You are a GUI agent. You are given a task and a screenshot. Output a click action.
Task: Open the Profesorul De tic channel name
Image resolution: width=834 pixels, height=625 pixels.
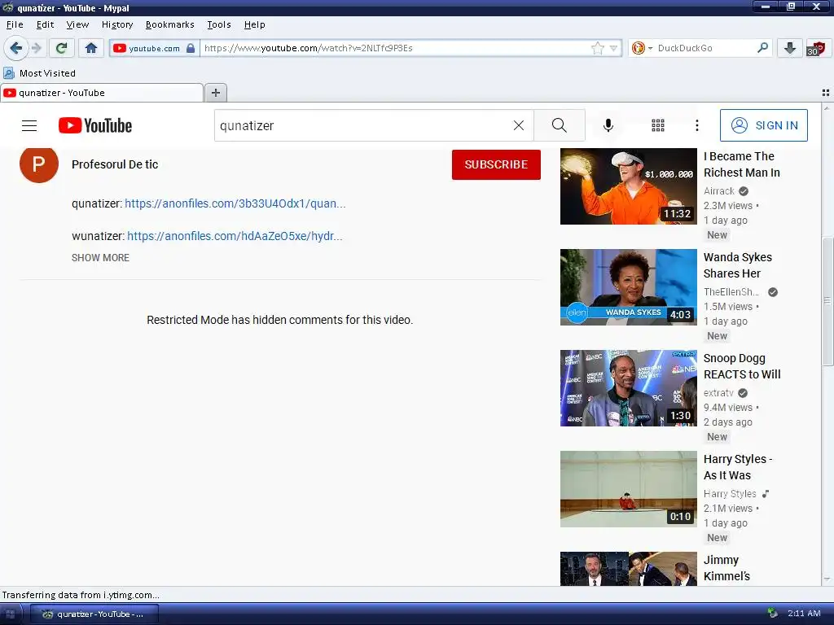(115, 164)
